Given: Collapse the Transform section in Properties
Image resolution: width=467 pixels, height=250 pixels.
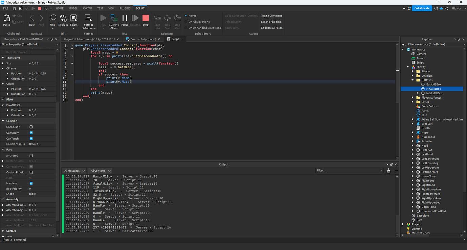Looking at the screenshot, I should 3,57.
